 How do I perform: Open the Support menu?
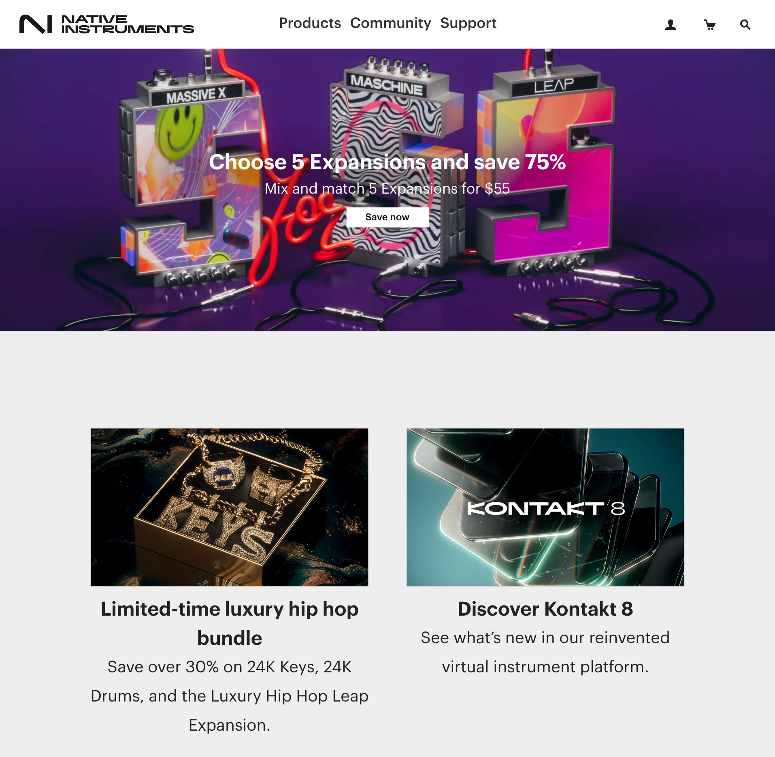468,23
